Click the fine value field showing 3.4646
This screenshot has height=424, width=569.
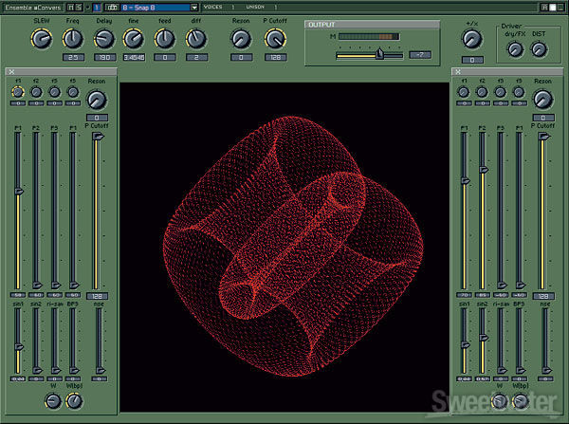coord(134,58)
